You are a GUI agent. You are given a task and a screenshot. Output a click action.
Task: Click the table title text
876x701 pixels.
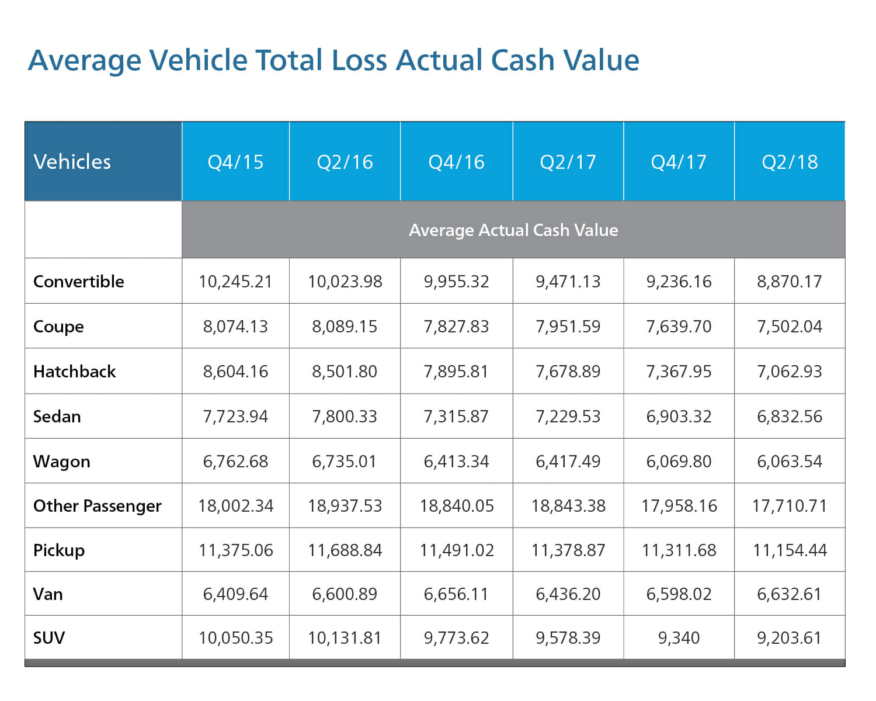333,60
